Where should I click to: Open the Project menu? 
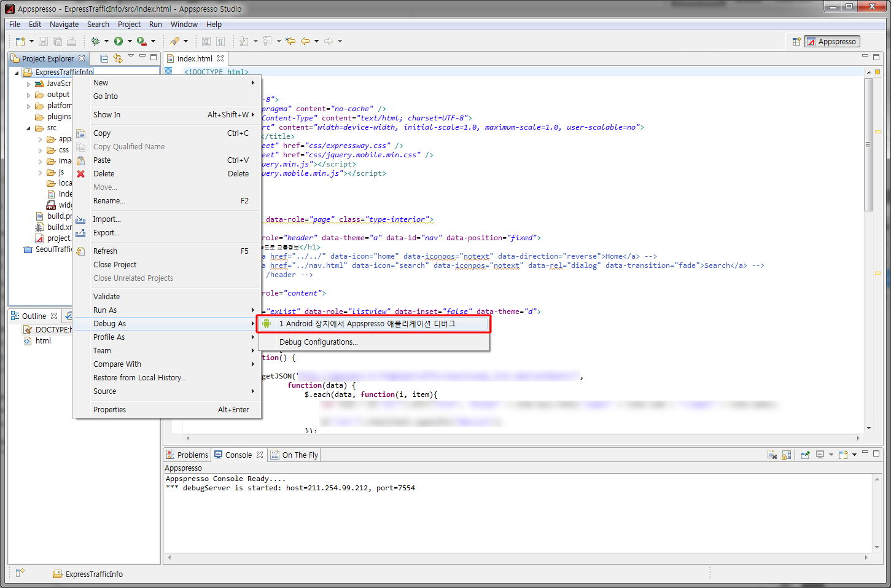[129, 25]
